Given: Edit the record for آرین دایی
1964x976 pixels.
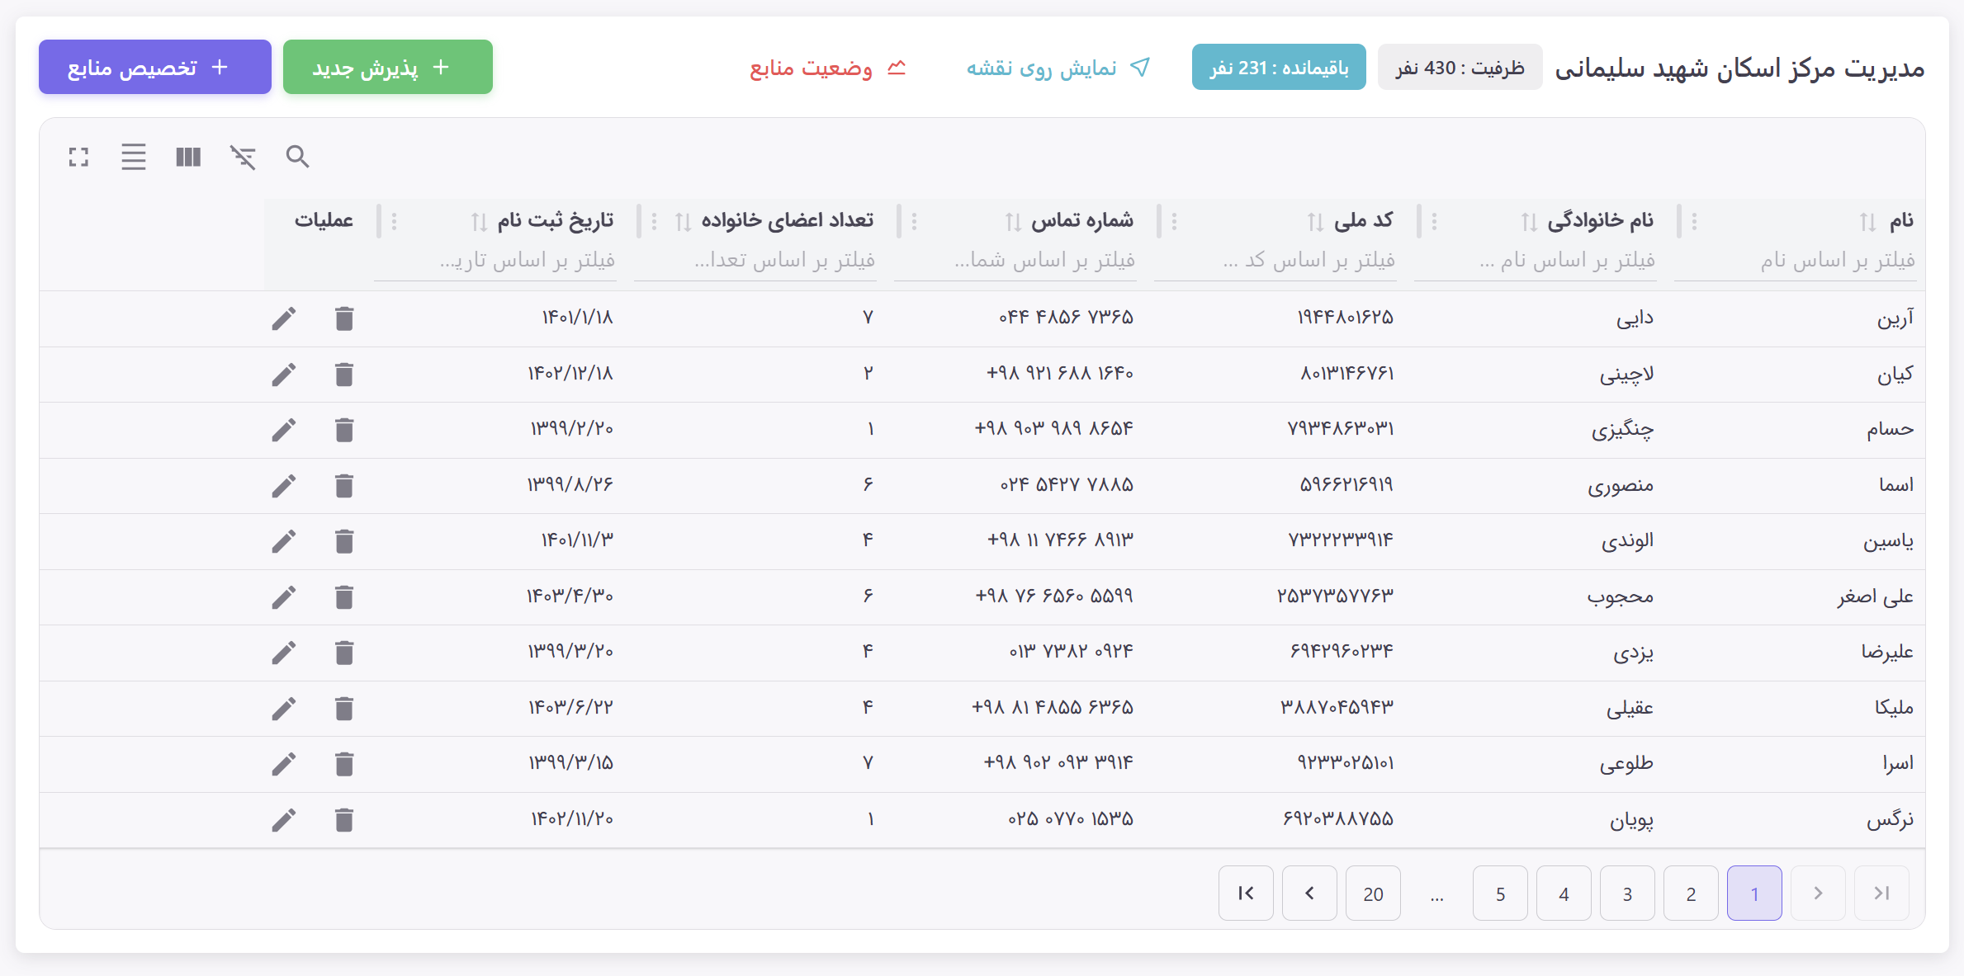Looking at the screenshot, I should tap(284, 318).
